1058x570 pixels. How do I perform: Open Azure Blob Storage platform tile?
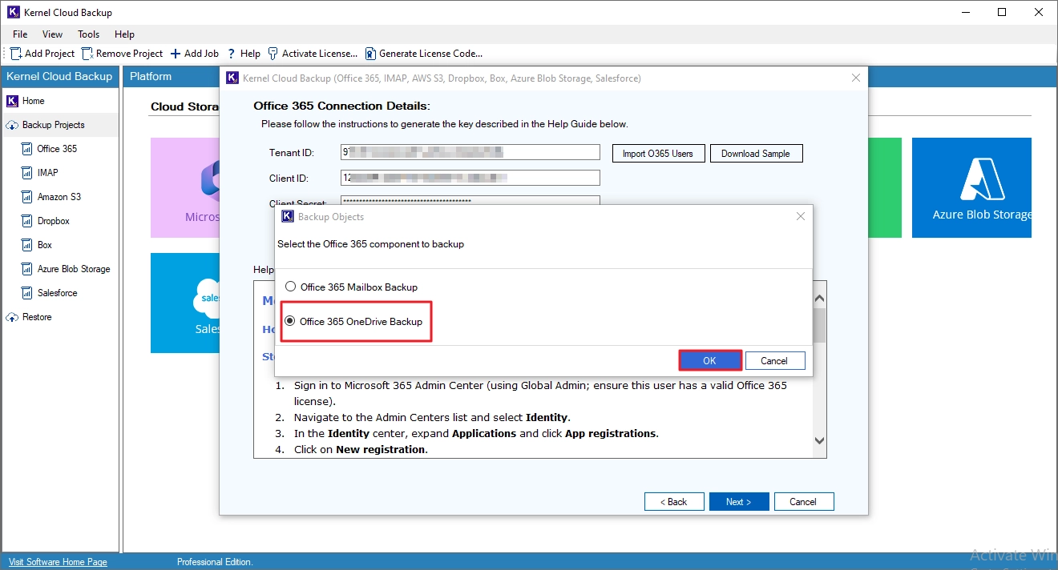pyautogui.click(x=971, y=187)
